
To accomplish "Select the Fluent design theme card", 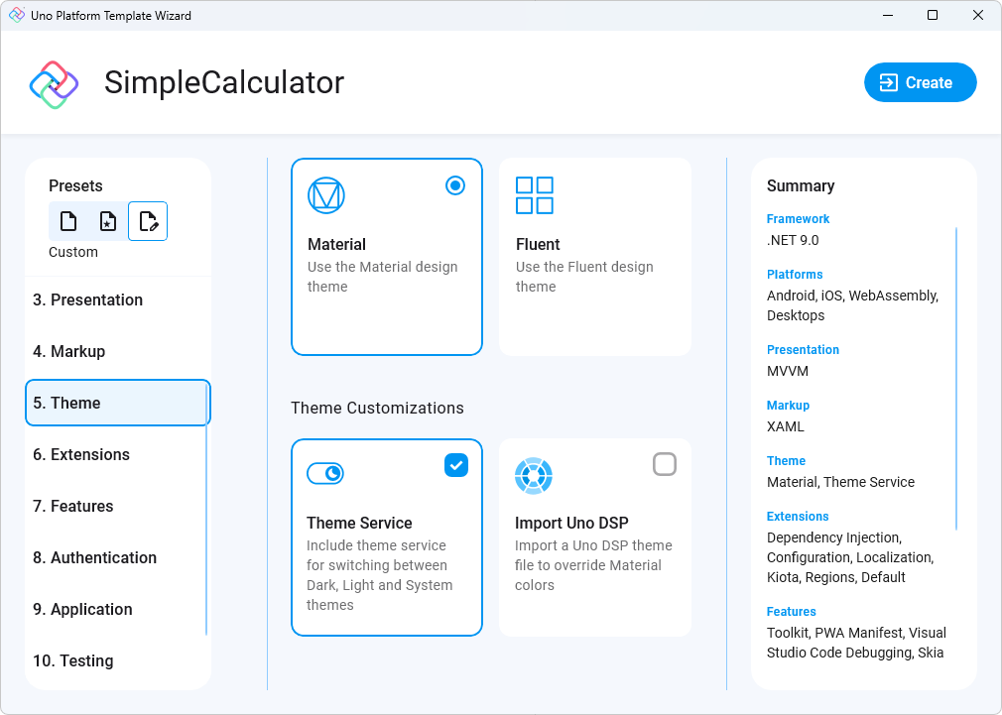I will pos(594,256).
